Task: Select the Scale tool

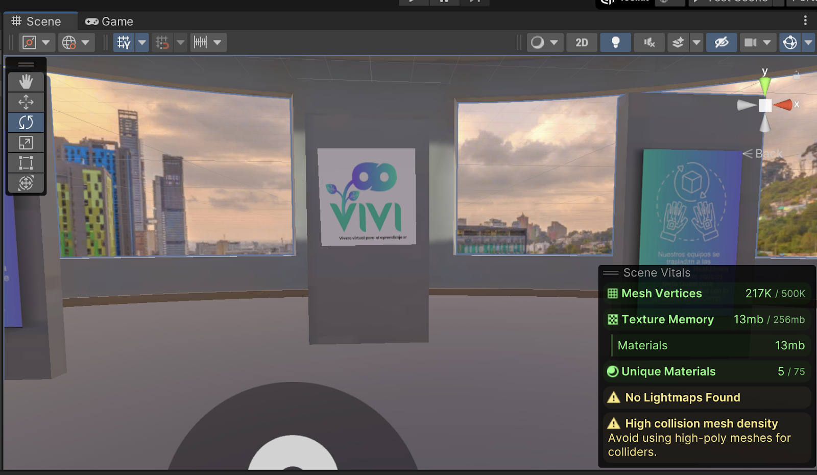Action: 26,143
